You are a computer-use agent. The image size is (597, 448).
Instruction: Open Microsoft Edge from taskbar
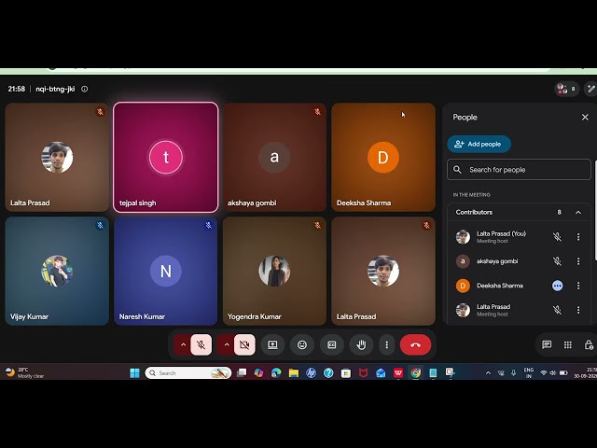coord(276,373)
